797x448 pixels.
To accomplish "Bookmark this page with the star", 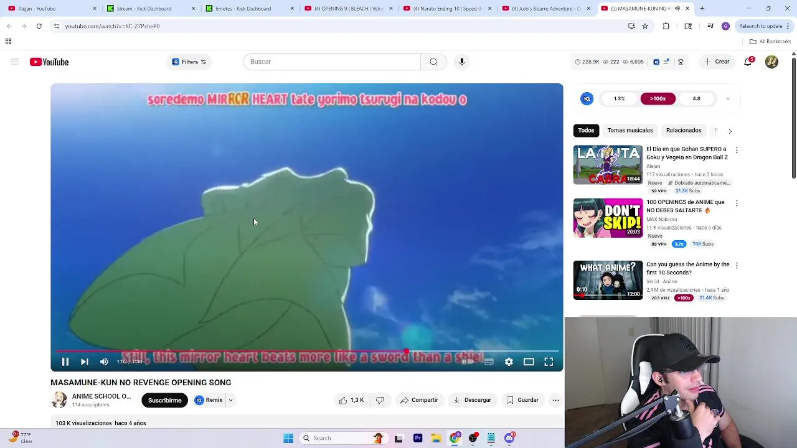I will click(x=645, y=26).
